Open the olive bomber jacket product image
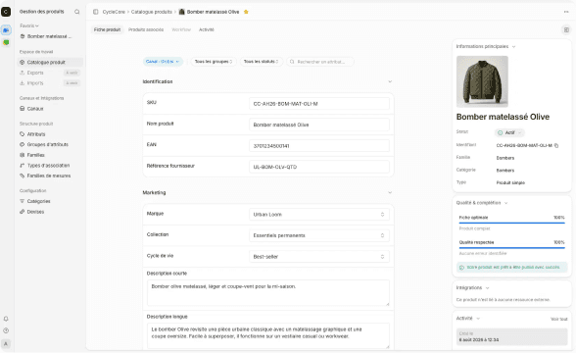This screenshot has height=353, width=576. 482,81
